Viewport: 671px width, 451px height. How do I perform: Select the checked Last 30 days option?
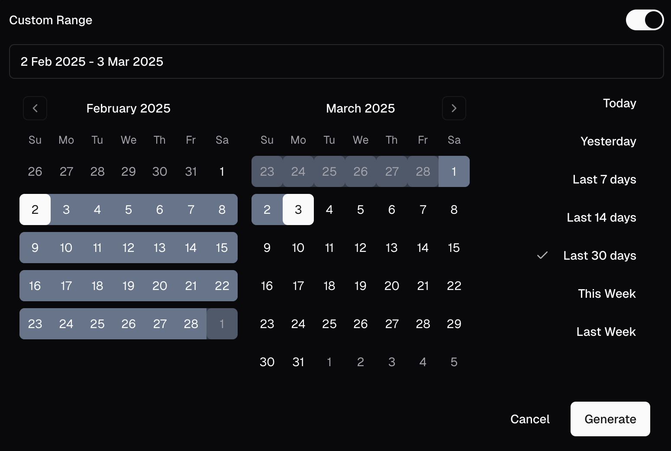point(599,256)
